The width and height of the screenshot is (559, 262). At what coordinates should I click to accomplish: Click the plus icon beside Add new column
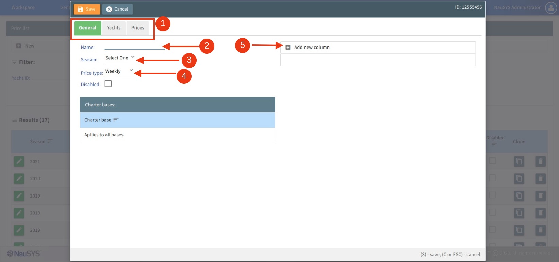click(x=288, y=48)
